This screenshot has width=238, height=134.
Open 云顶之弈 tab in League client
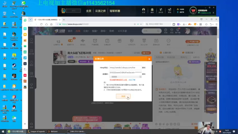coord(100,11)
